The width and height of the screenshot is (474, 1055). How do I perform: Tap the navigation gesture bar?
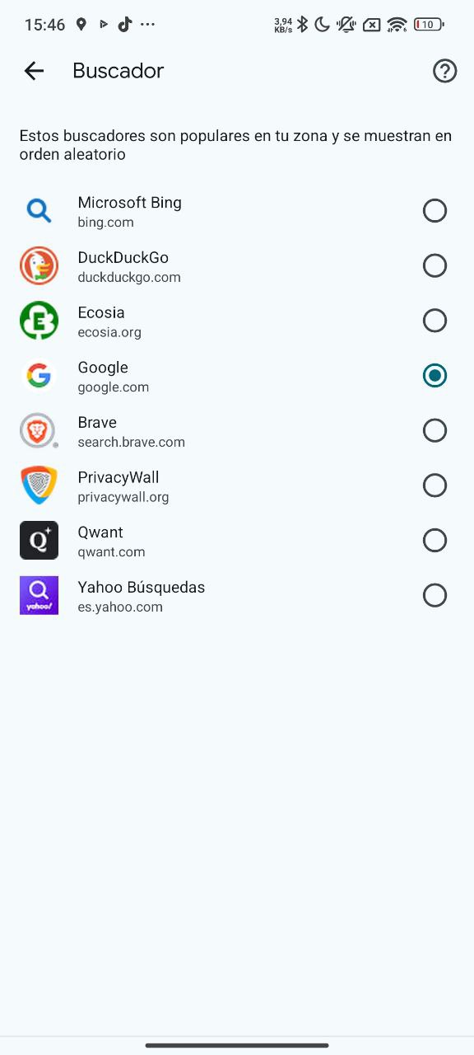pos(237,1045)
